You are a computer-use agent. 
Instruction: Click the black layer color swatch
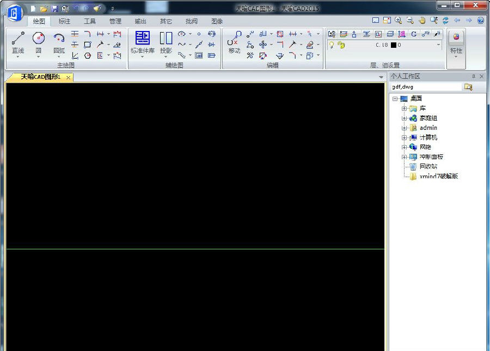pyautogui.click(x=394, y=45)
